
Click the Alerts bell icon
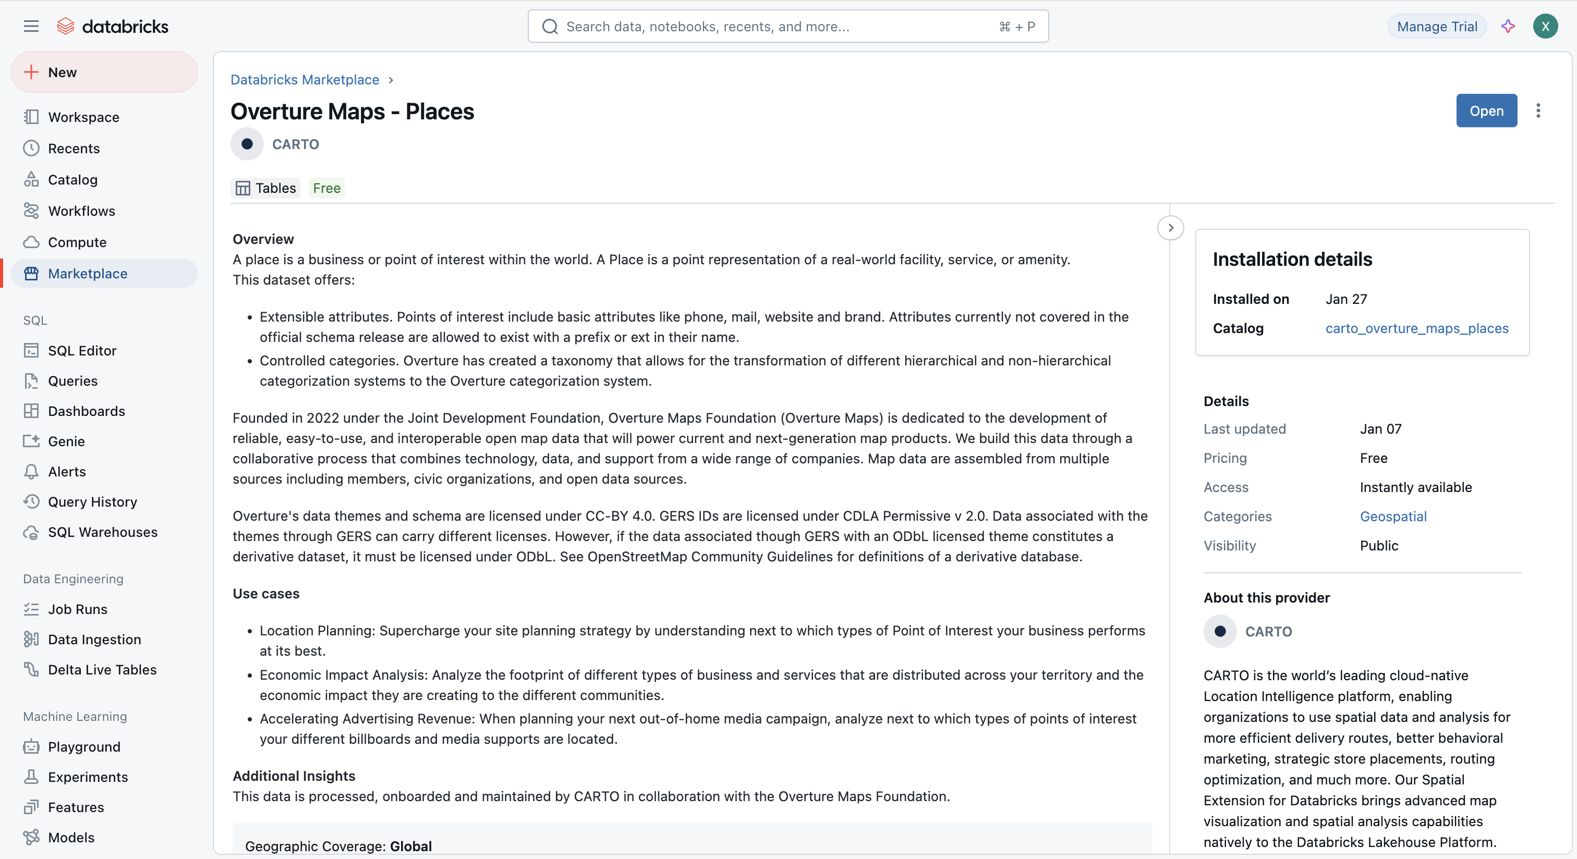(x=31, y=472)
